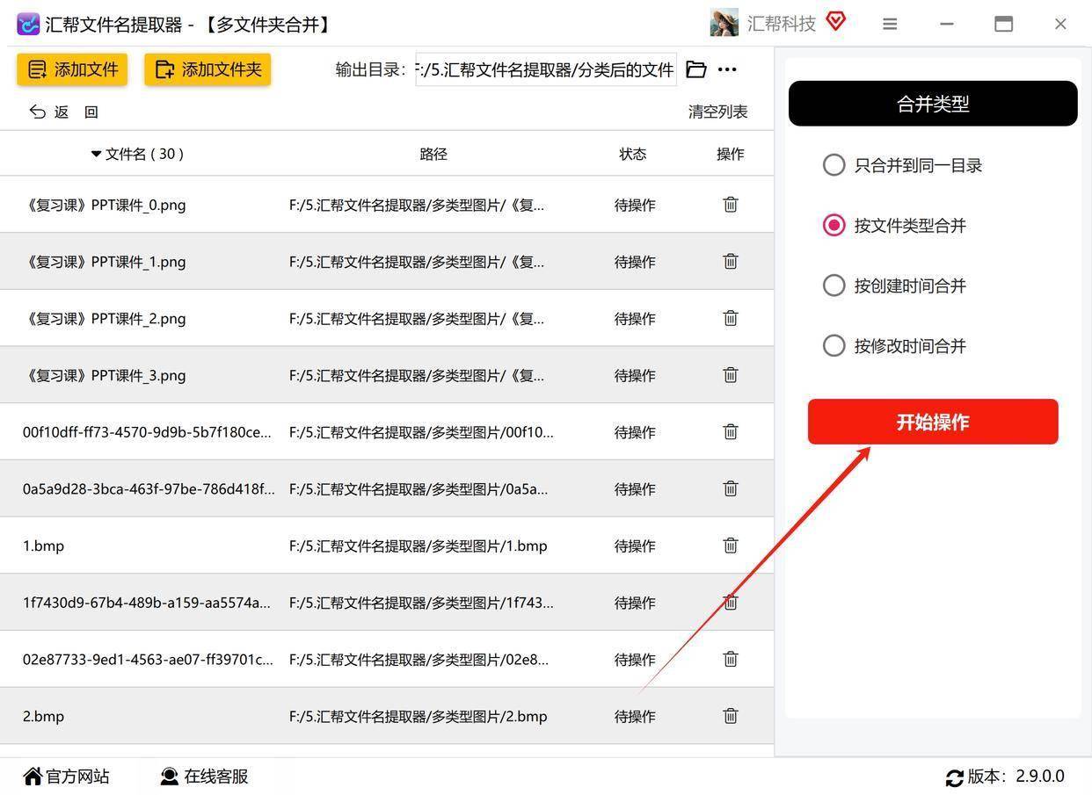Click trash icon for 1f7430d9 file row
The height and width of the screenshot is (795, 1092).
tap(731, 603)
